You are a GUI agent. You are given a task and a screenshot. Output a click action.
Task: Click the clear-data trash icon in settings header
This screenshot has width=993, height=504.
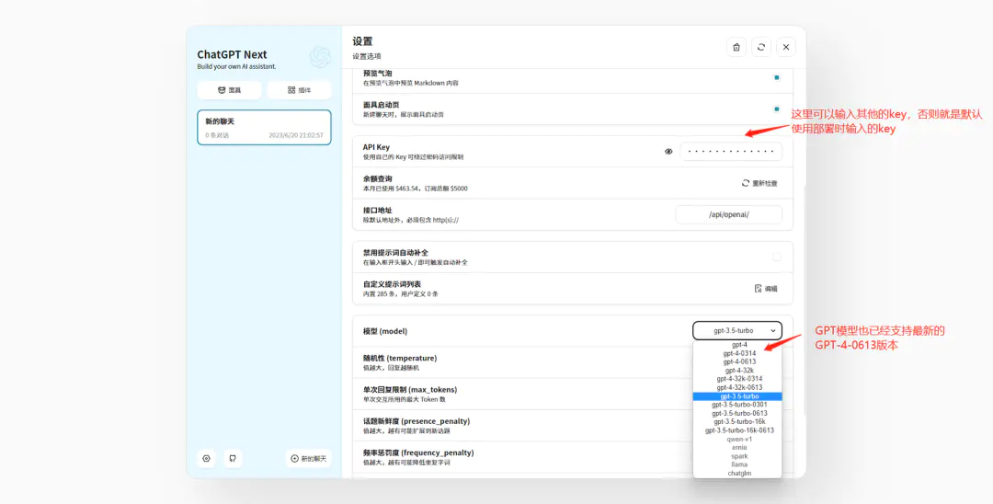(x=736, y=47)
